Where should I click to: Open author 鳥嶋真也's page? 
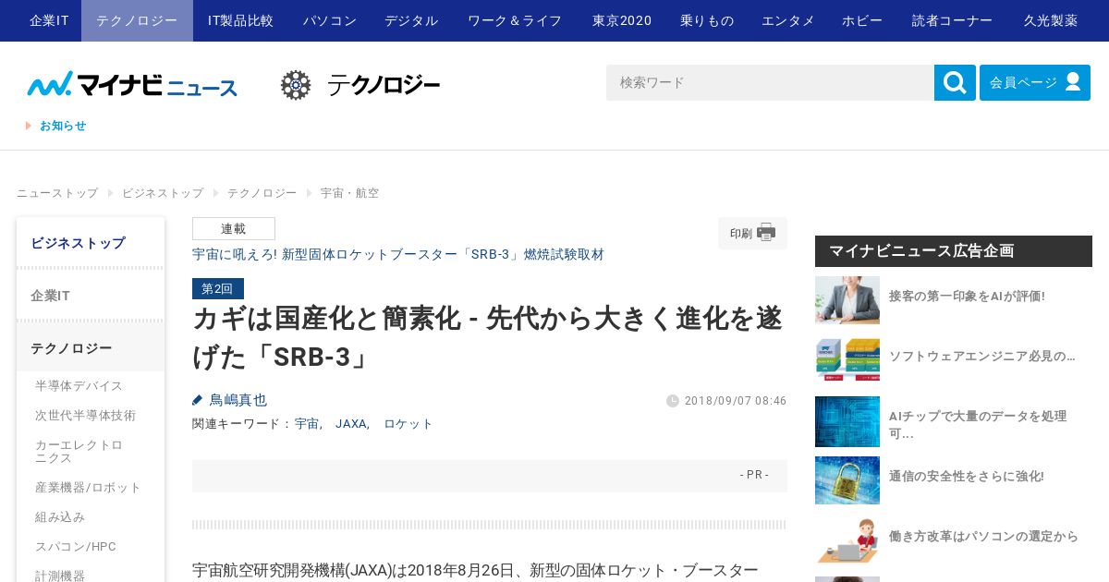click(238, 400)
